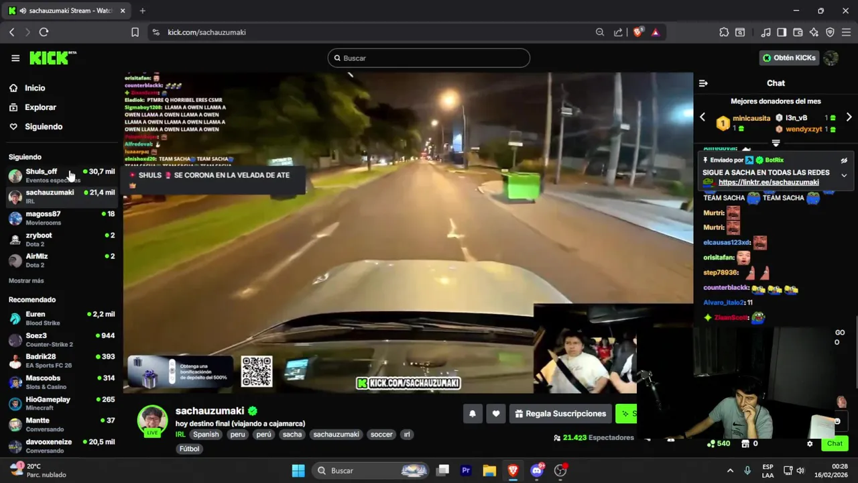Share this page via address bar icon
Viewport: 858px width, 483px height.
tap(618, 32)
